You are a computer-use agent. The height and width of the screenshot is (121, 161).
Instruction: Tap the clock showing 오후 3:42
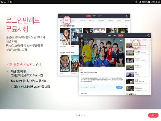(x=155, y=2)
